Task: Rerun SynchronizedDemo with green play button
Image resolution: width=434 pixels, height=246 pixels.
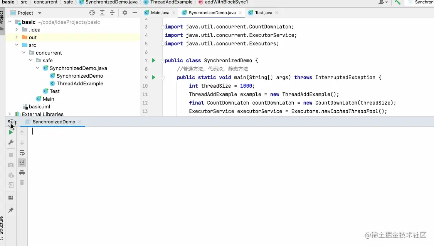Action: click(x=11, y=132)
